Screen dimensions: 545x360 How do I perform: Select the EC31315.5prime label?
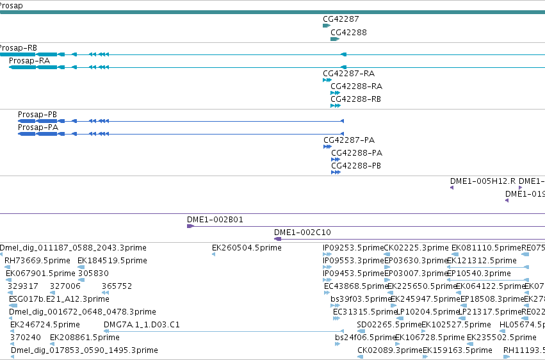[365, 312]
